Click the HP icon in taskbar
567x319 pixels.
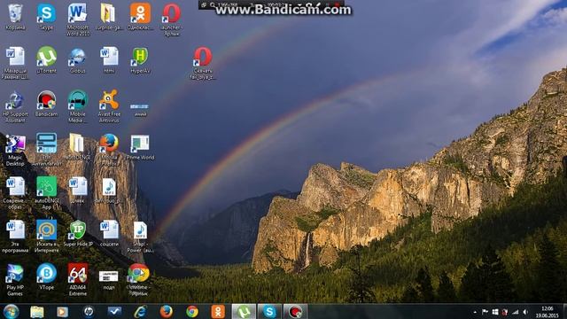click(x=89, y=311)
